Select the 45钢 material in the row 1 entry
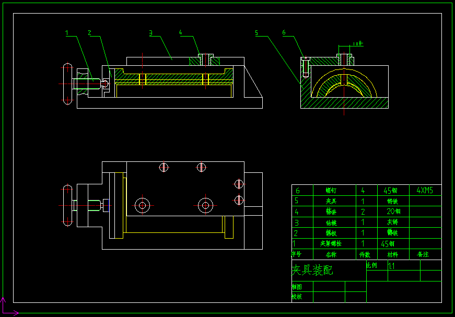455x317 pixels. (x=388, y=244)
